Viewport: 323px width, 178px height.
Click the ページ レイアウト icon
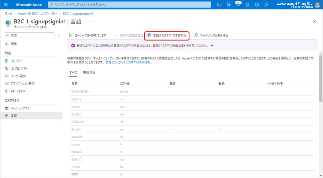point(7,108)
